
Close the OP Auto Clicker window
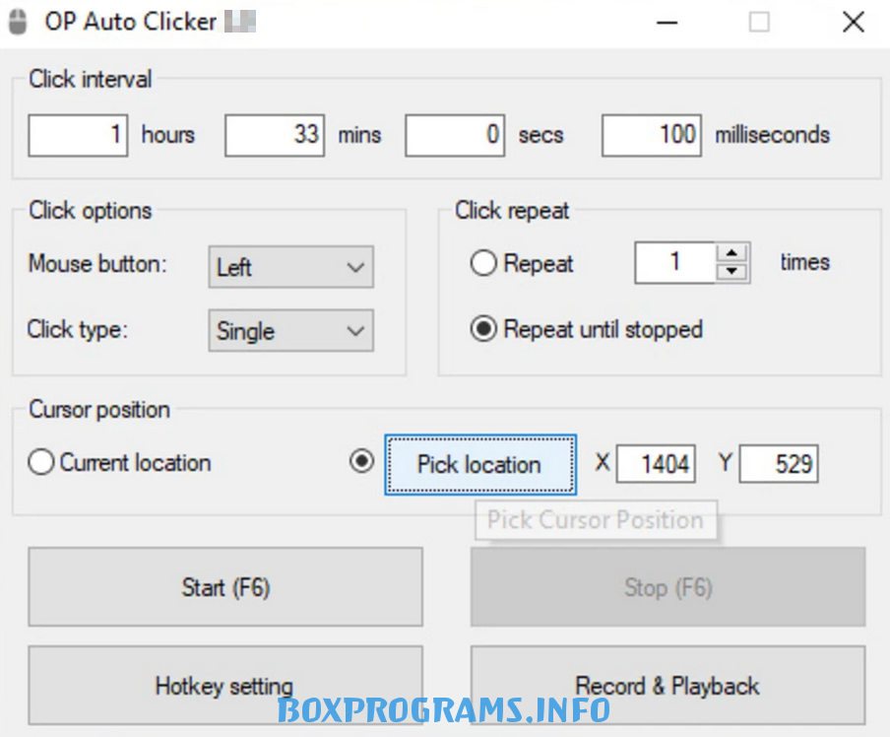[853, 22]
